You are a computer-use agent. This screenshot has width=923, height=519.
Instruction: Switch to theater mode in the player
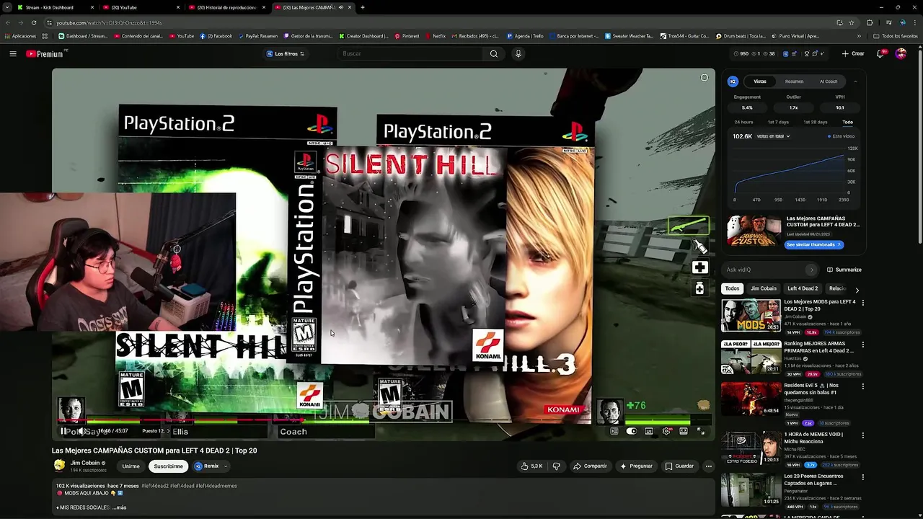684,431
